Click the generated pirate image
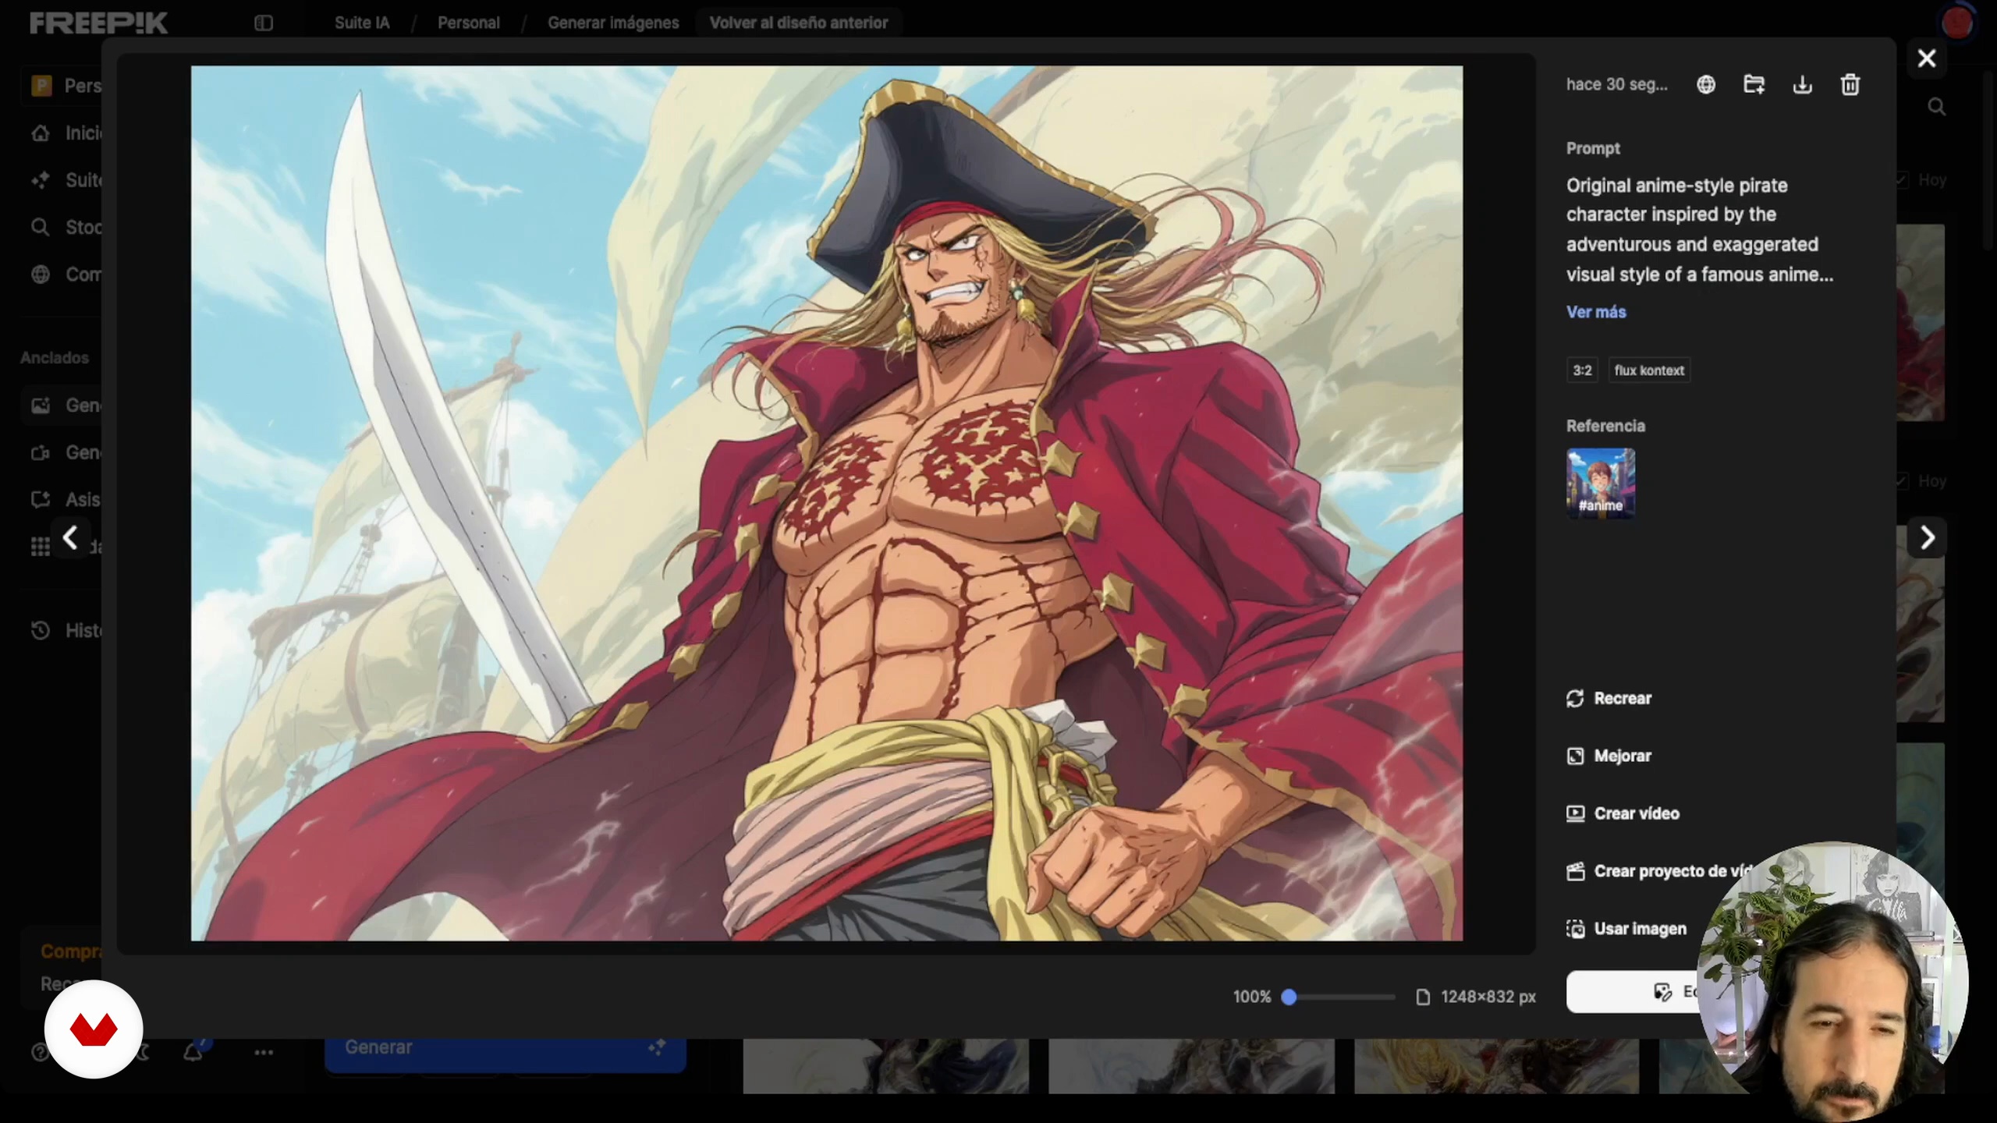Viewport: 1997px width, 1123px height. tap(827, 503)
